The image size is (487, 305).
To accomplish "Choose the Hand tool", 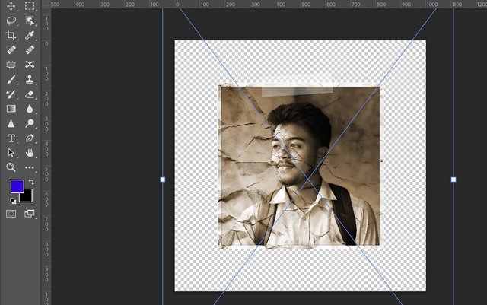I will point(30,153).
